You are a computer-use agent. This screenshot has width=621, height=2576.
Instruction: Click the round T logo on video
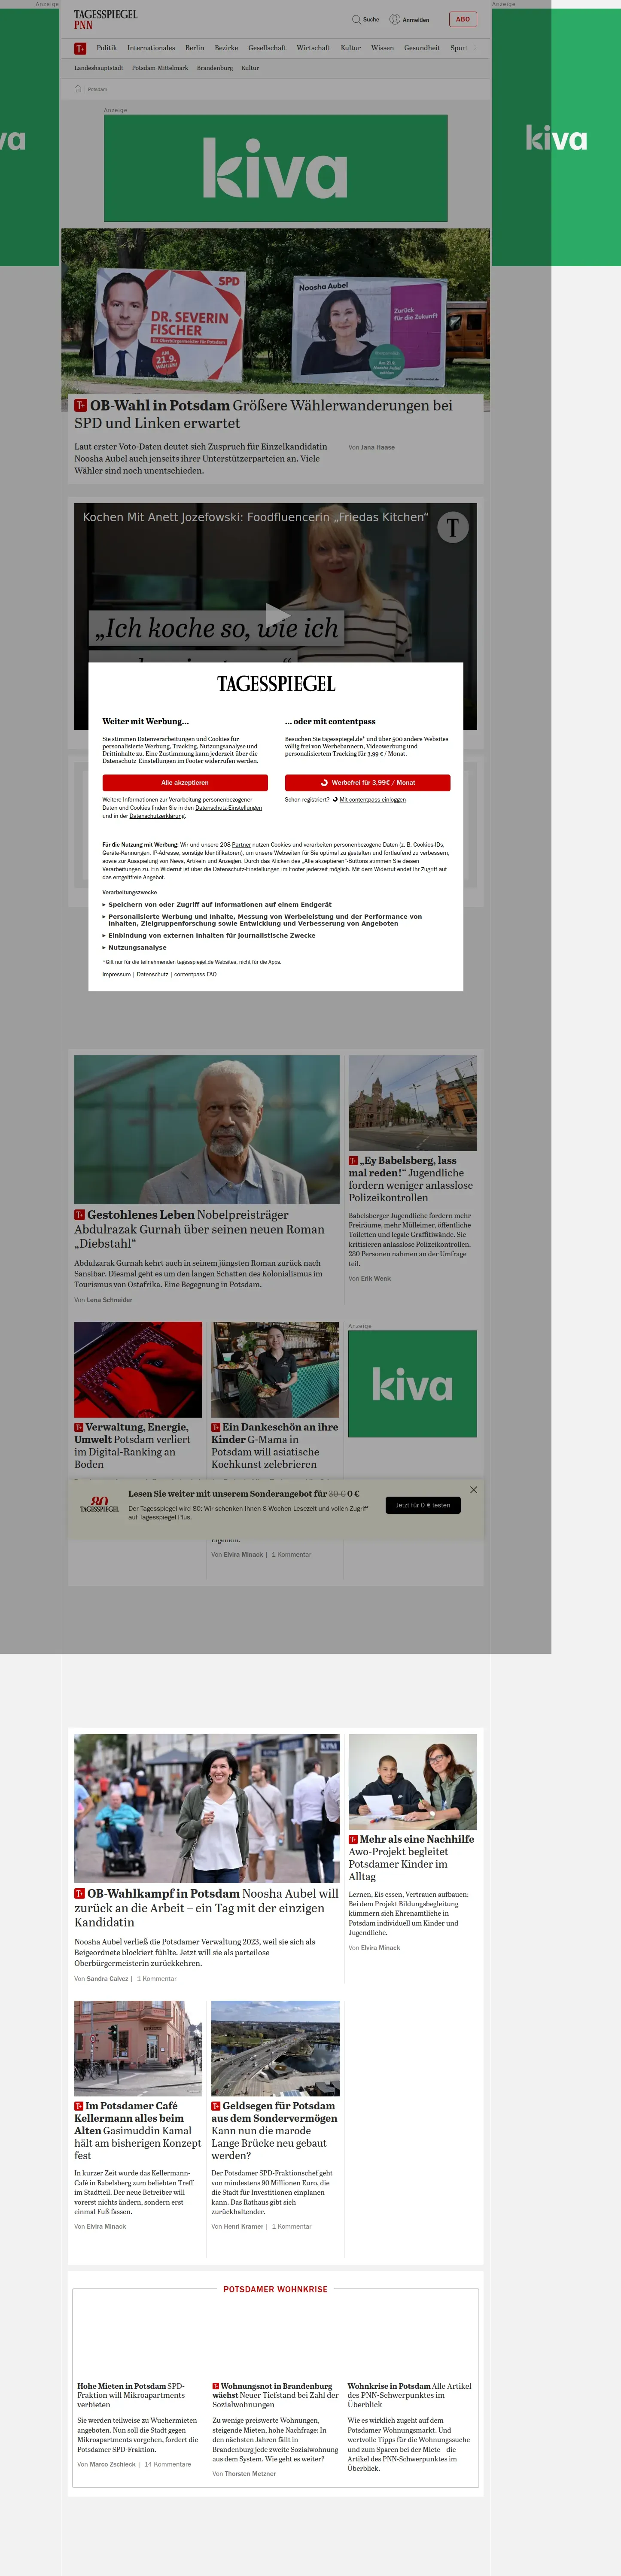tap(453, 527)
